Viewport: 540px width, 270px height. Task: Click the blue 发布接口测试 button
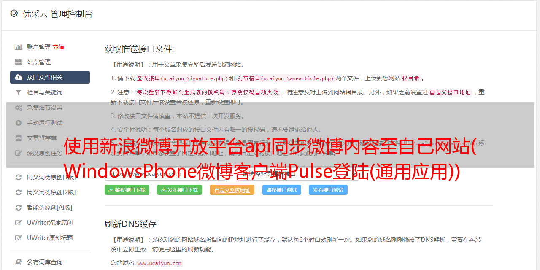328,190
